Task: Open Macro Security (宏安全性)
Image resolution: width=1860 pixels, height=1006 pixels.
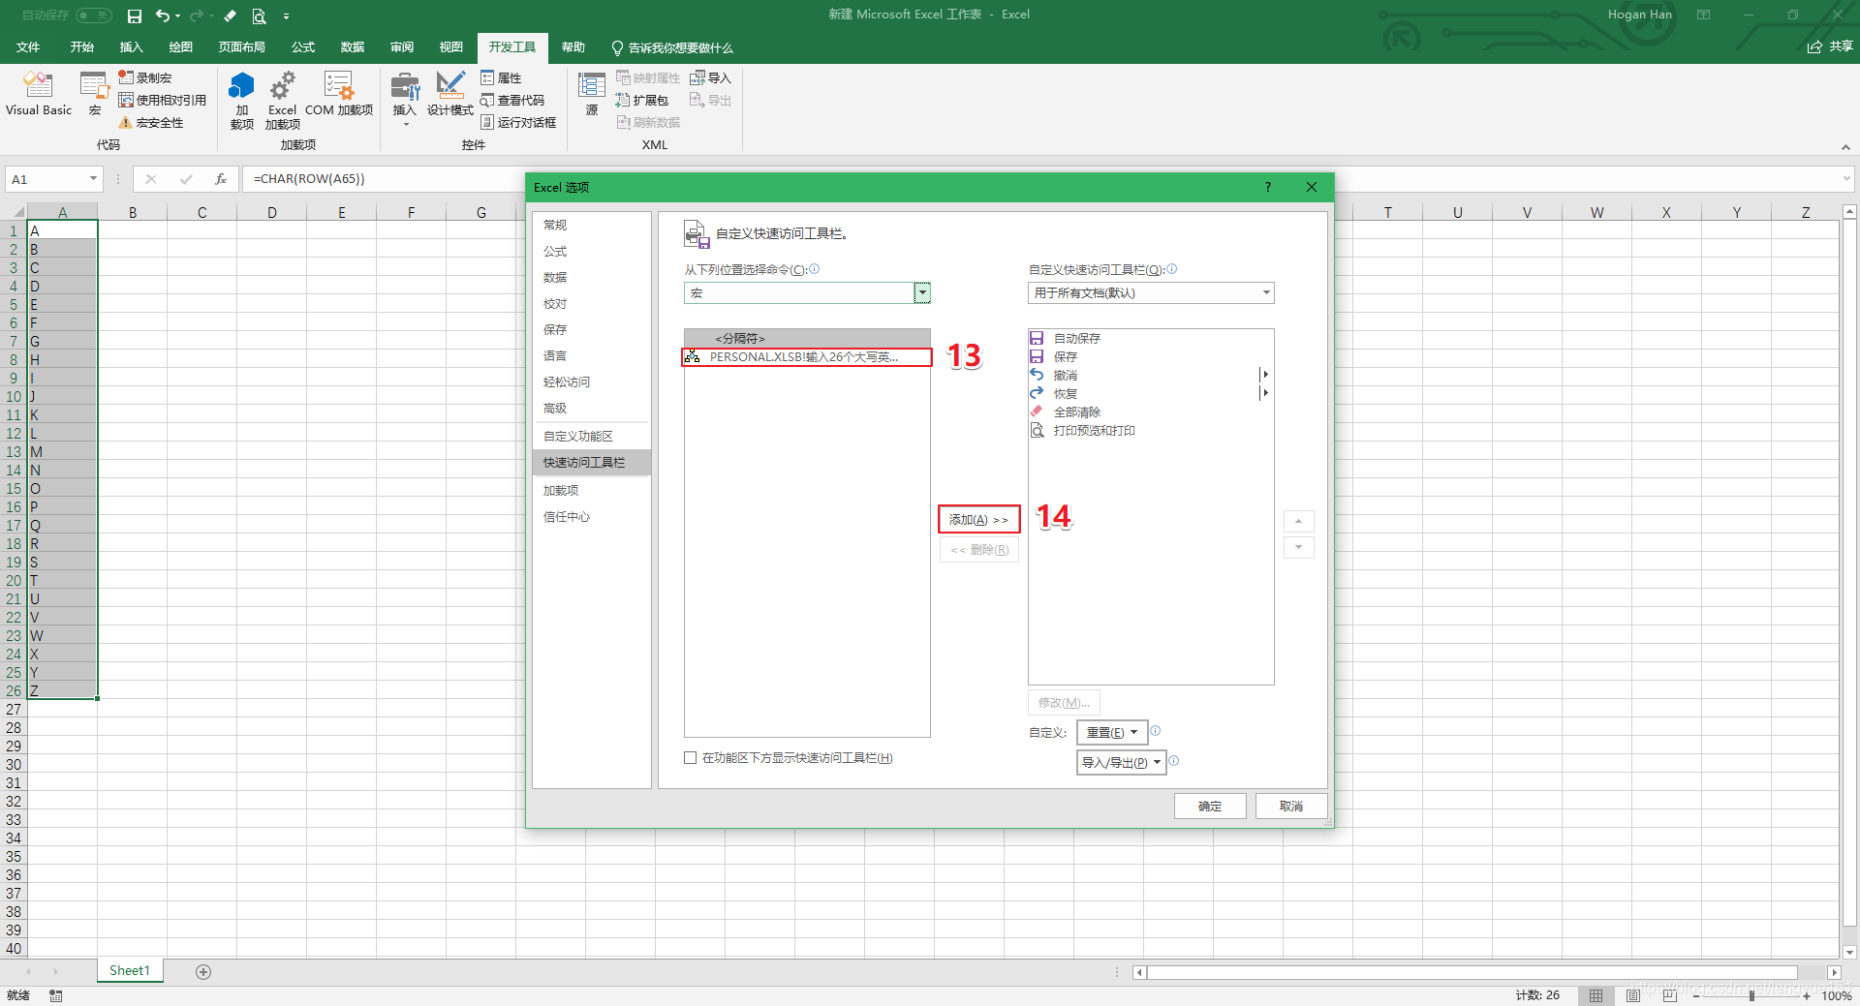Action: (x=151, y=122)
